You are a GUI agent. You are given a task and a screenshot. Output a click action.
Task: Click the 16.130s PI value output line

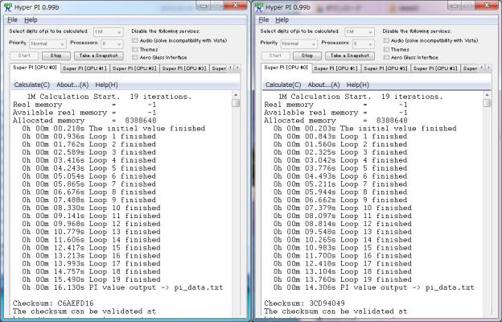[x=122, y=287]
